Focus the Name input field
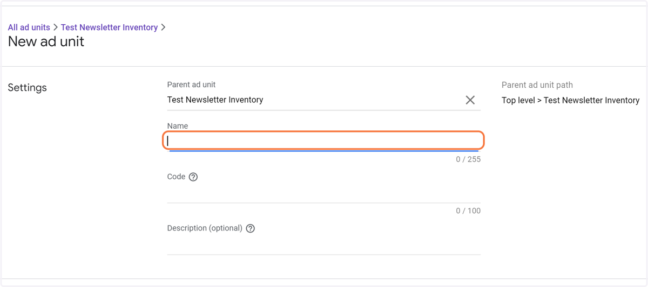Screen dimensions: 648x287 (323, 141)
